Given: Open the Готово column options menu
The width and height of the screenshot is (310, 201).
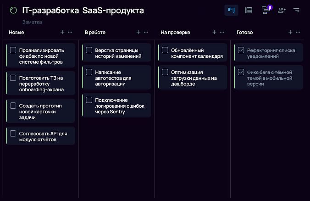Looking at the screenshot, I should (x=298, y=33).
